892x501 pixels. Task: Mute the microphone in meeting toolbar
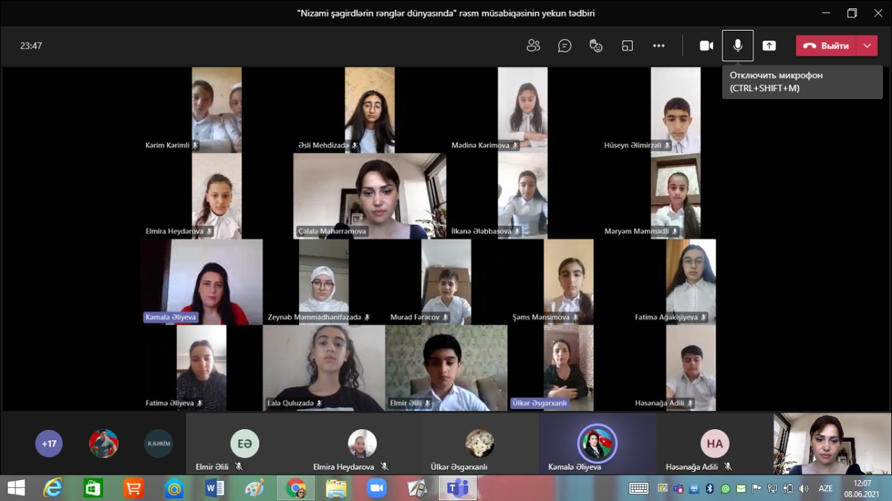click(x=737, y=46)
